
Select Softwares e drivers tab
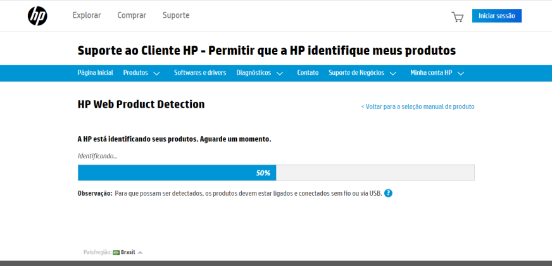point(200,73)
